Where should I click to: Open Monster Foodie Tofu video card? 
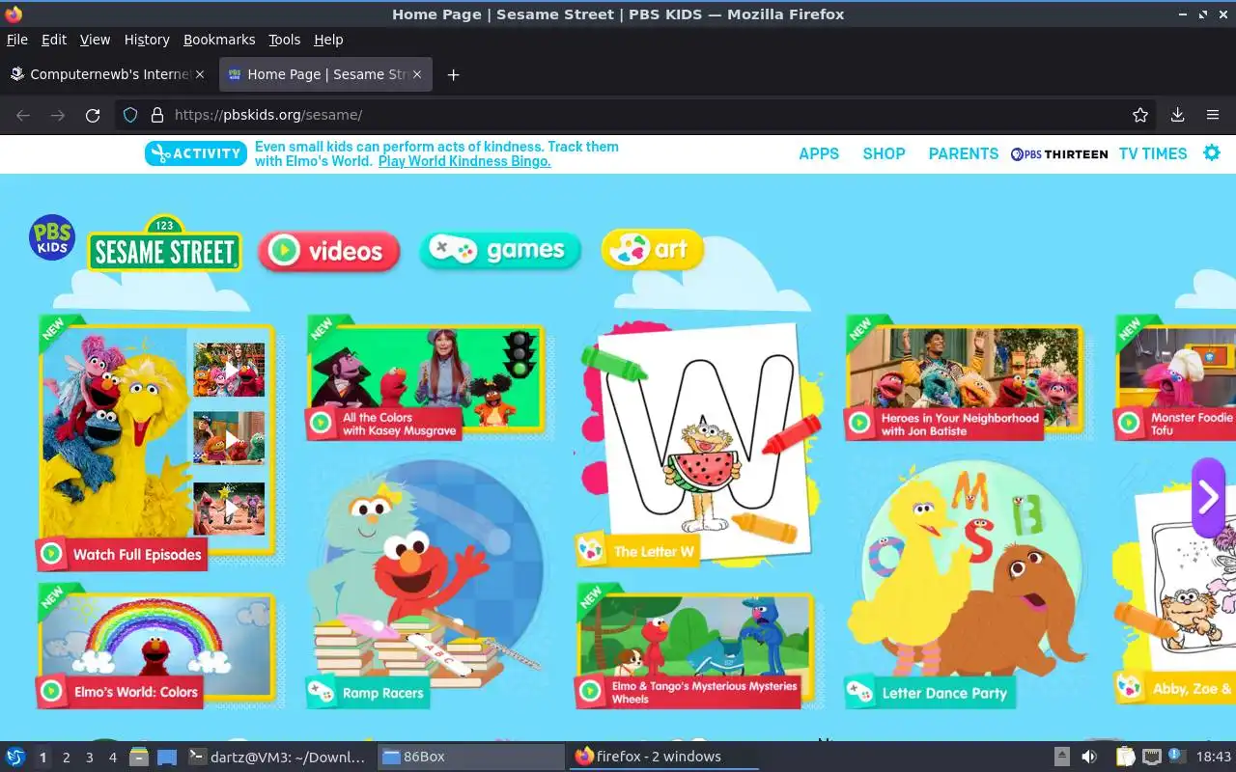pyautogui.click(x=1175, y=380)
